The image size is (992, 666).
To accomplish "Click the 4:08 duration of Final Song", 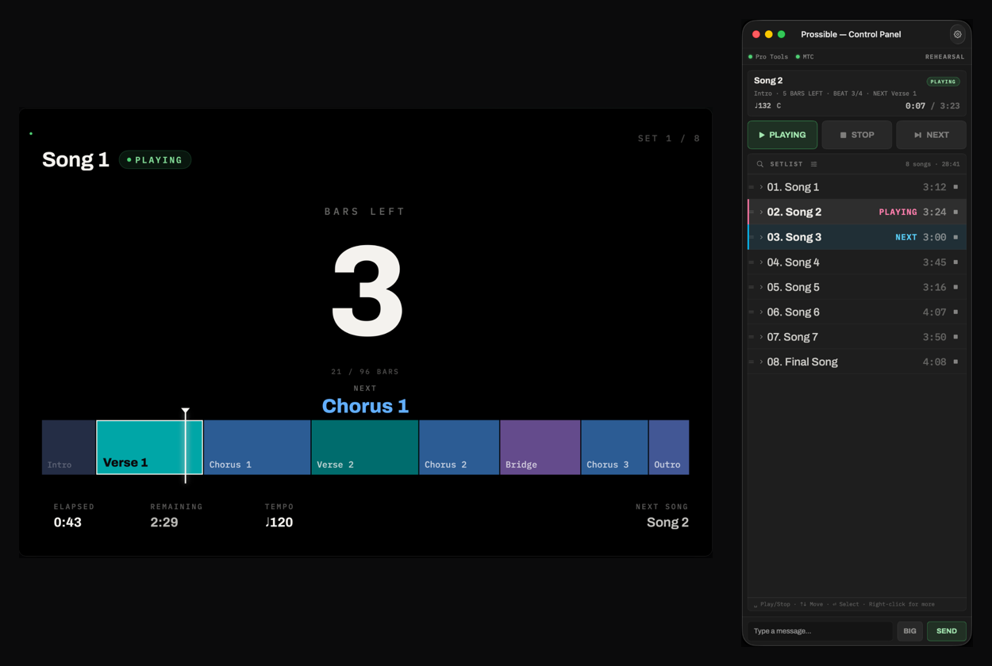I will pyautogui.click(x=934, y=362).
